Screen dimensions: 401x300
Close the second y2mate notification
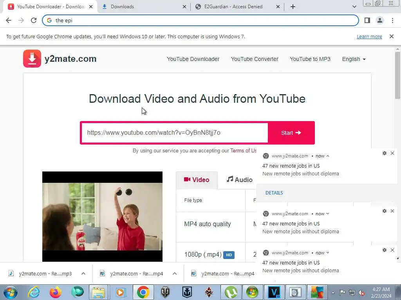pos(392,211)
